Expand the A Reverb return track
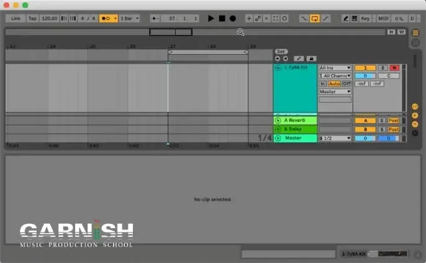426x263 pixels. coord(278,120)
